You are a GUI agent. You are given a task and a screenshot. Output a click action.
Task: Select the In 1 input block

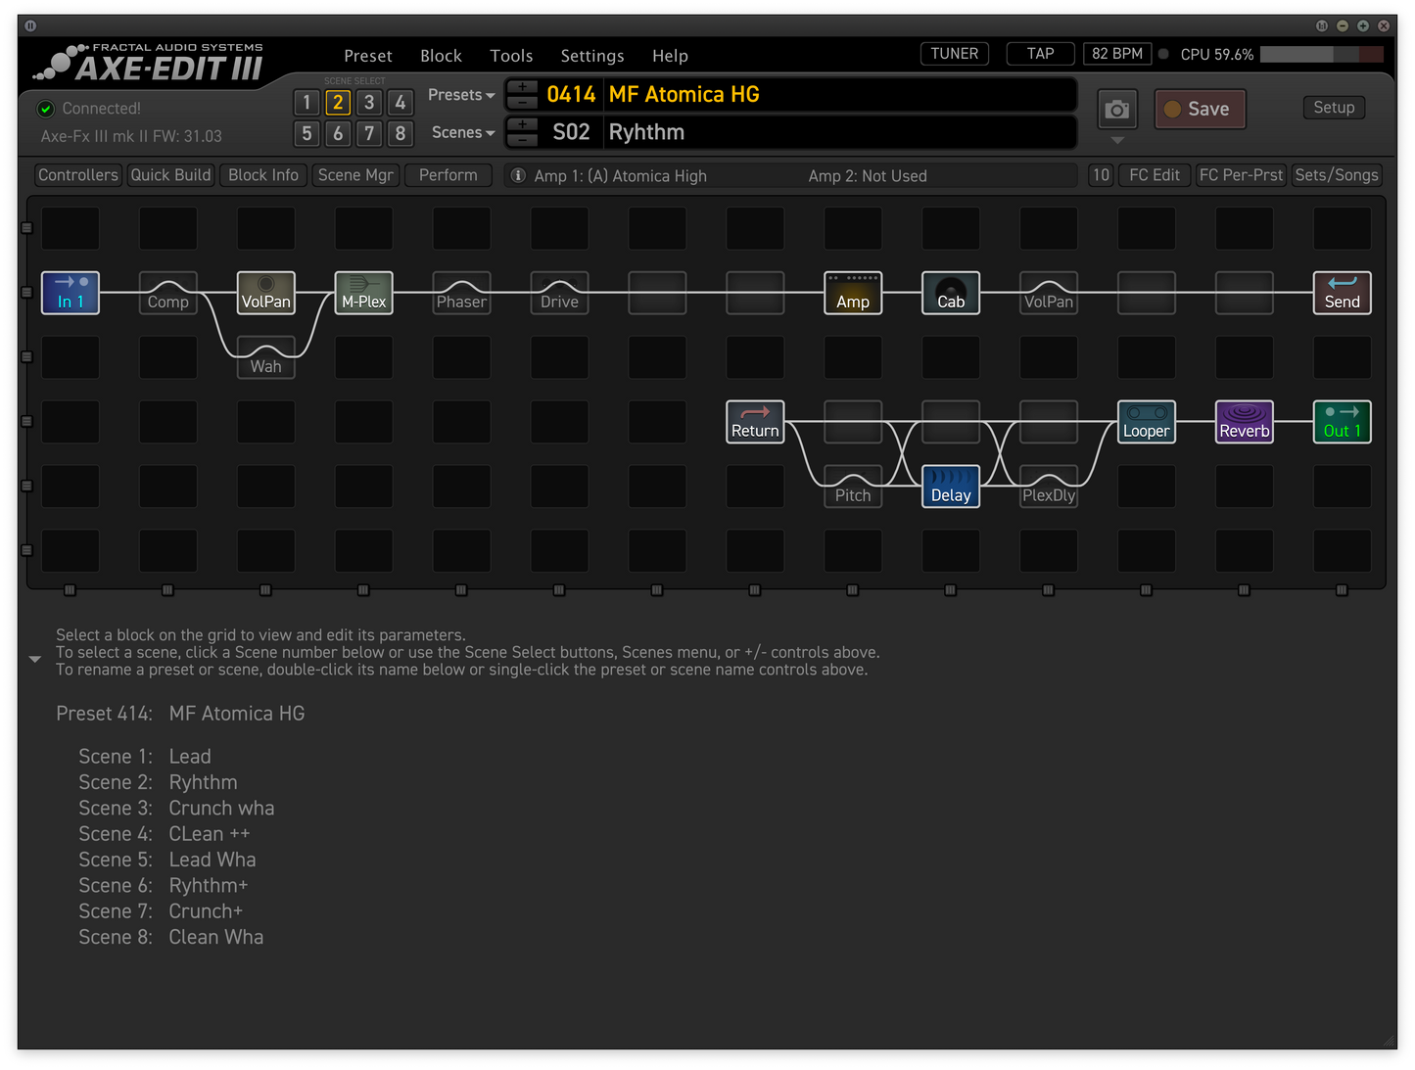pyautogui.click(x=71, y=293)
